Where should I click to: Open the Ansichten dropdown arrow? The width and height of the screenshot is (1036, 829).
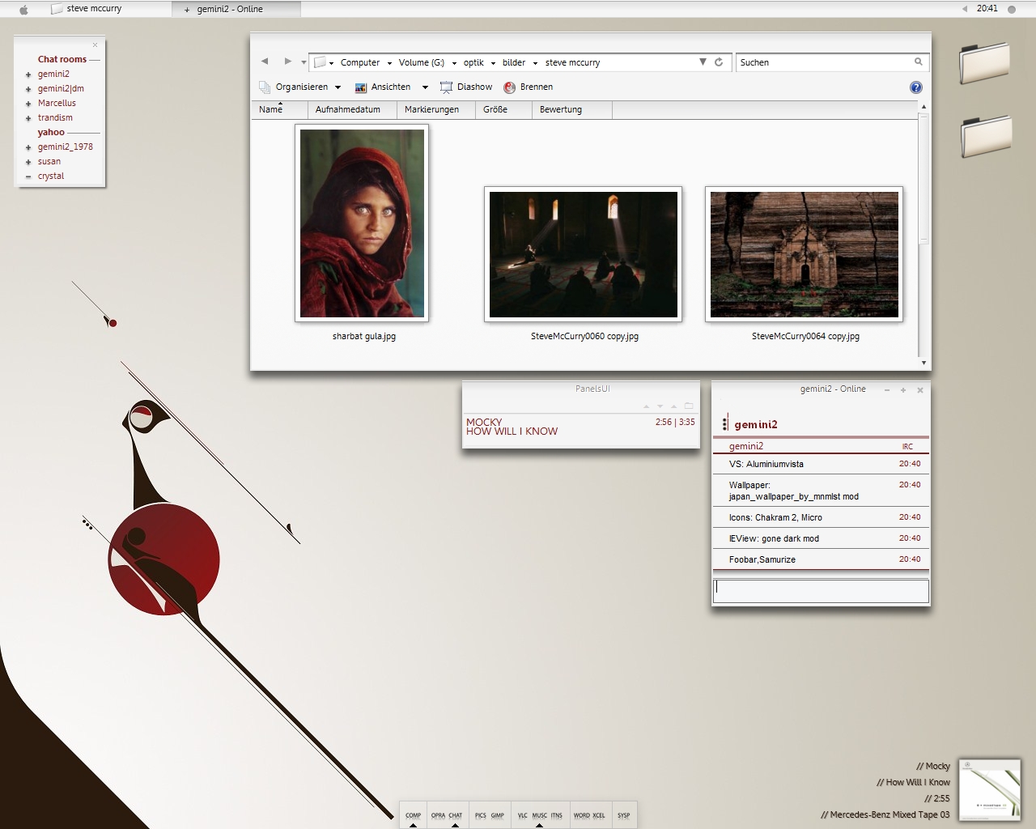(425, 87)
